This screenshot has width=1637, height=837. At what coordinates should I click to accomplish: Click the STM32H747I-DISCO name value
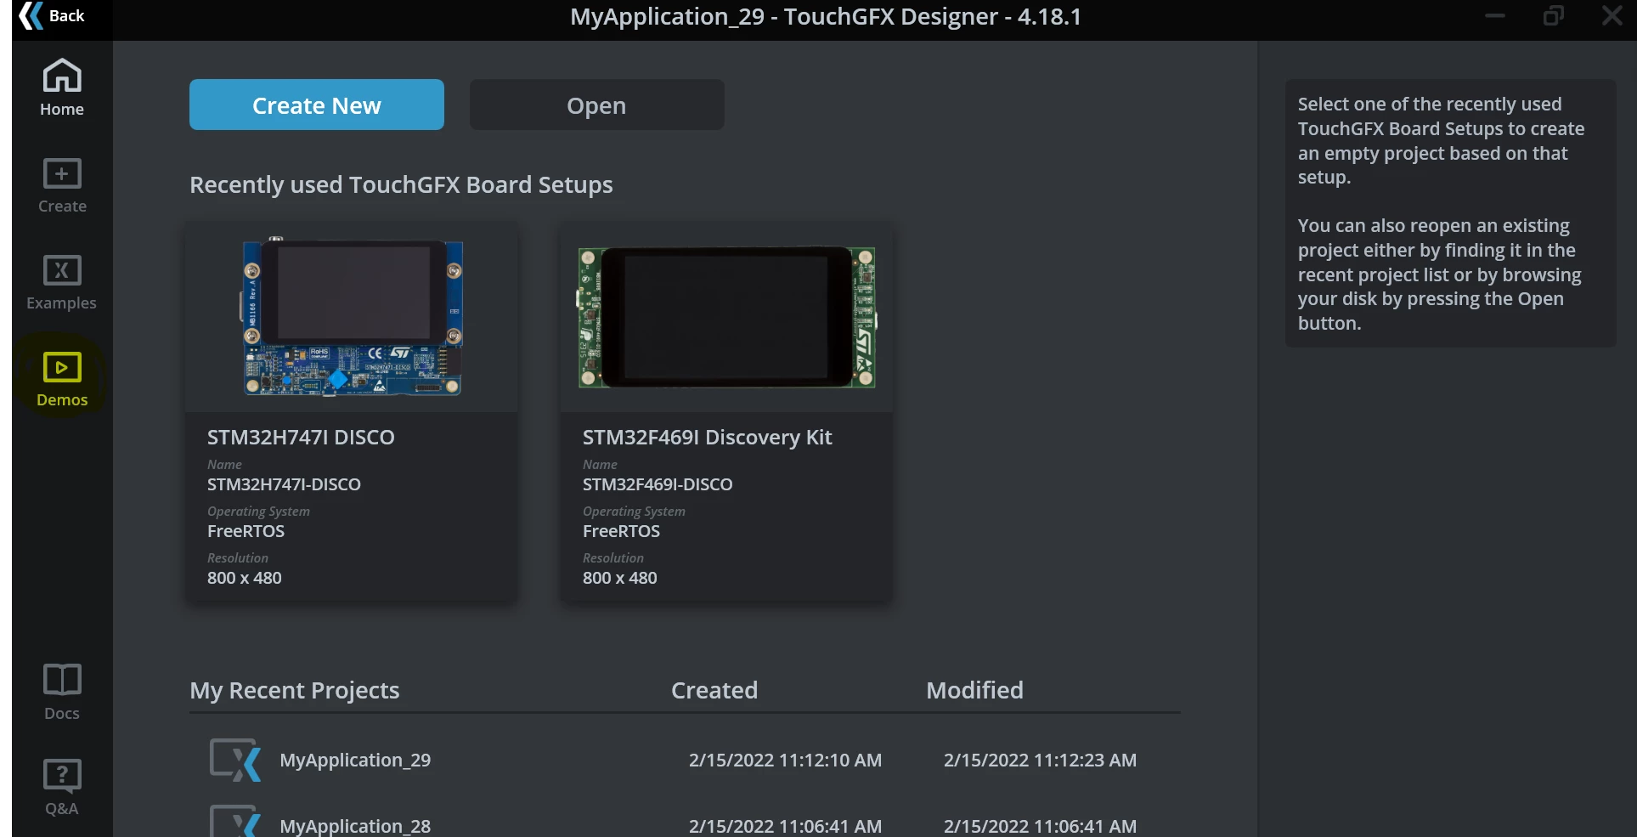pyautogui.click(x=284, y=484)
